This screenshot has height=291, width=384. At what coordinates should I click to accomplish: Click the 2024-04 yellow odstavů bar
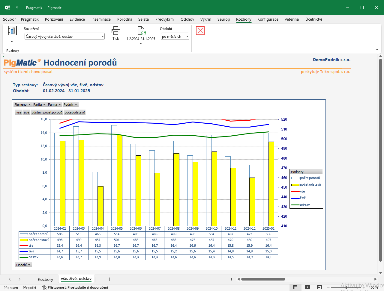(100, 206)
